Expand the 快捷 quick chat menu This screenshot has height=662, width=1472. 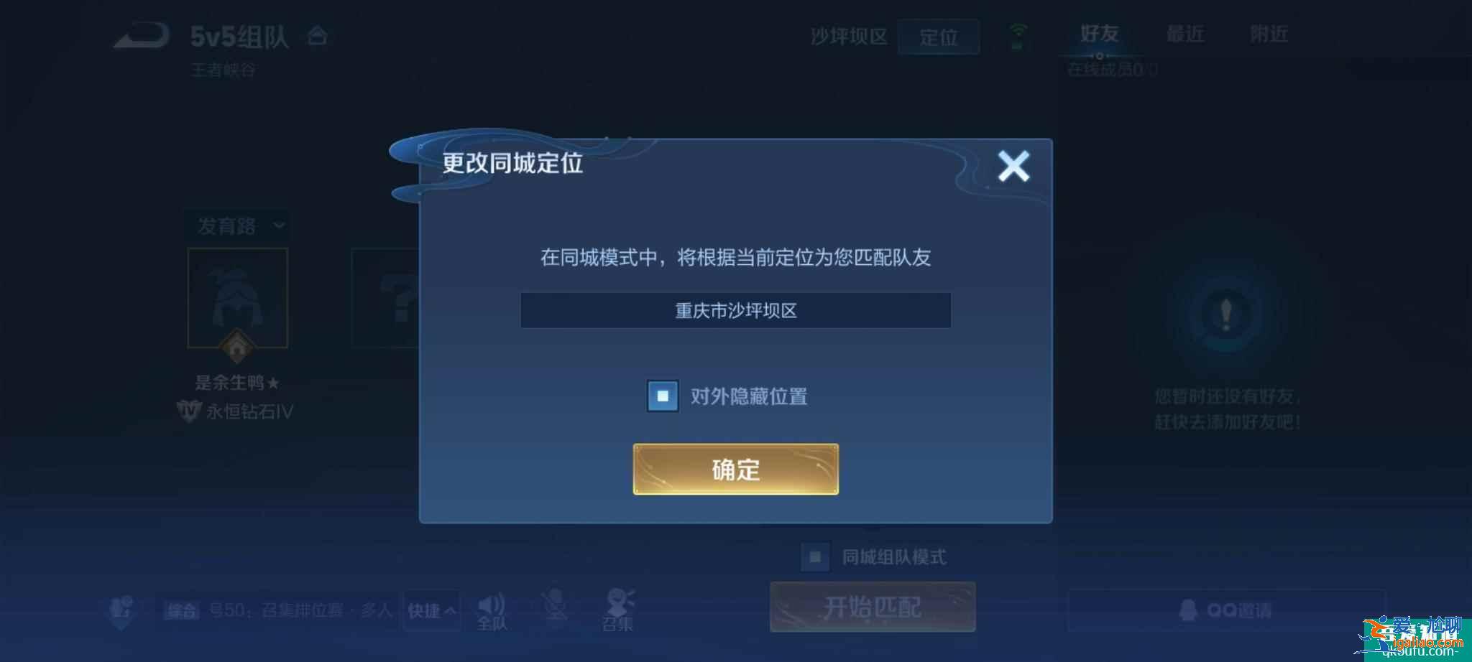pyautogui.click(x=431, y=610)
